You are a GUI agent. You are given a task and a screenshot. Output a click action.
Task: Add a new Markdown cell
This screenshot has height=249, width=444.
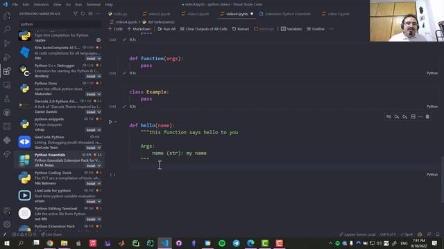pyautogui.click(x=139, y=29)
